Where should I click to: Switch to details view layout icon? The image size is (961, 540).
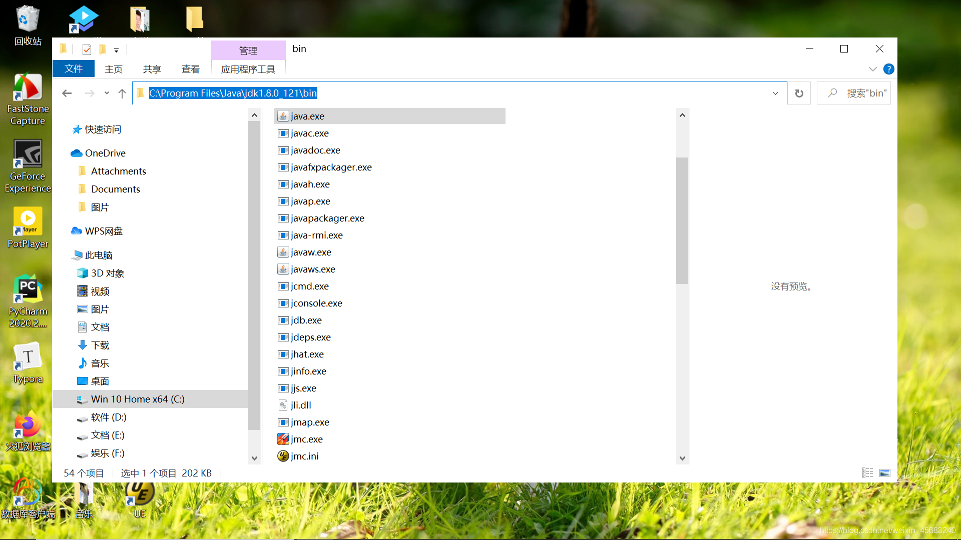(867, 473)
